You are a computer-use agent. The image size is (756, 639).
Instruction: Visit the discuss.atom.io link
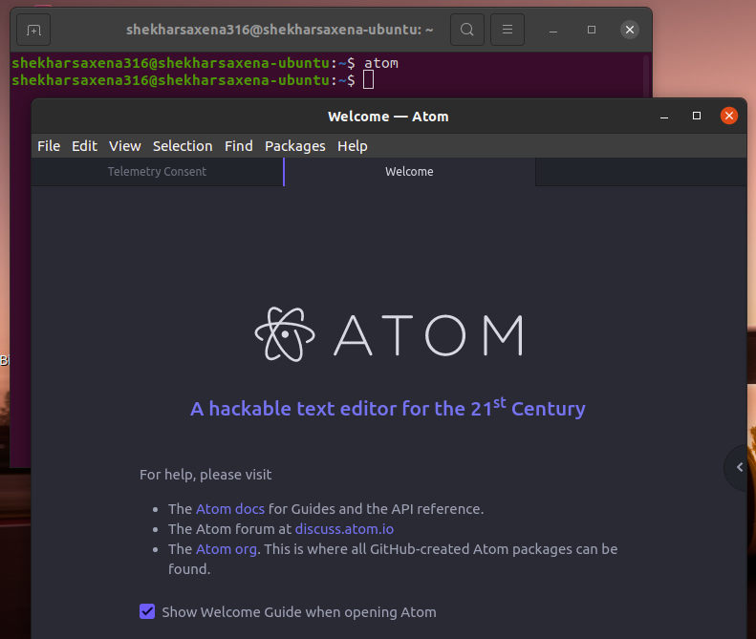[x=344, y=529]
